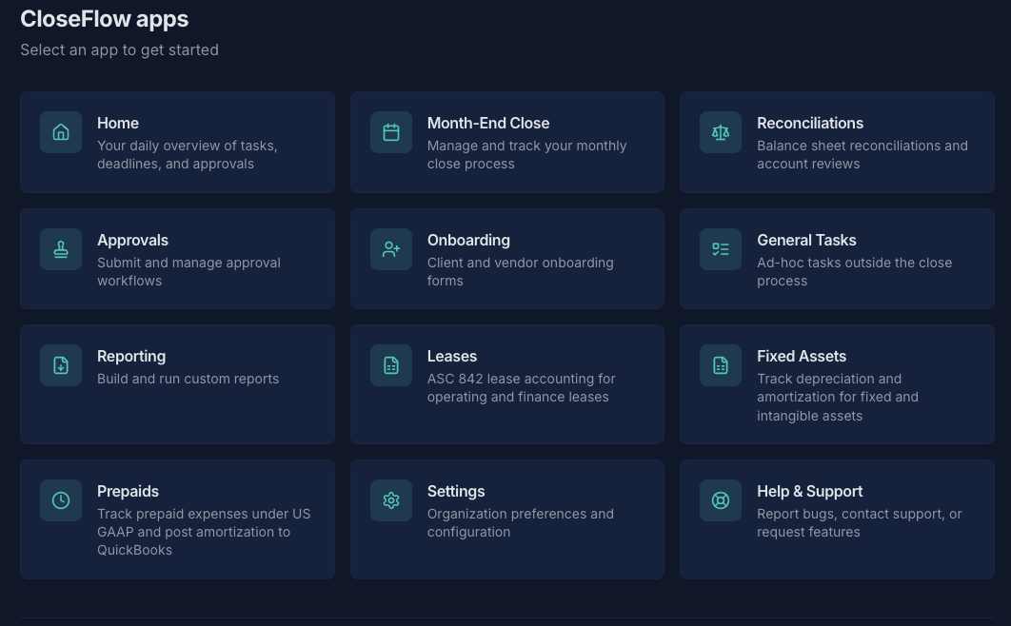Click the Prepaids clock icon
1011x626 pixels.
[x=61, y=500]
